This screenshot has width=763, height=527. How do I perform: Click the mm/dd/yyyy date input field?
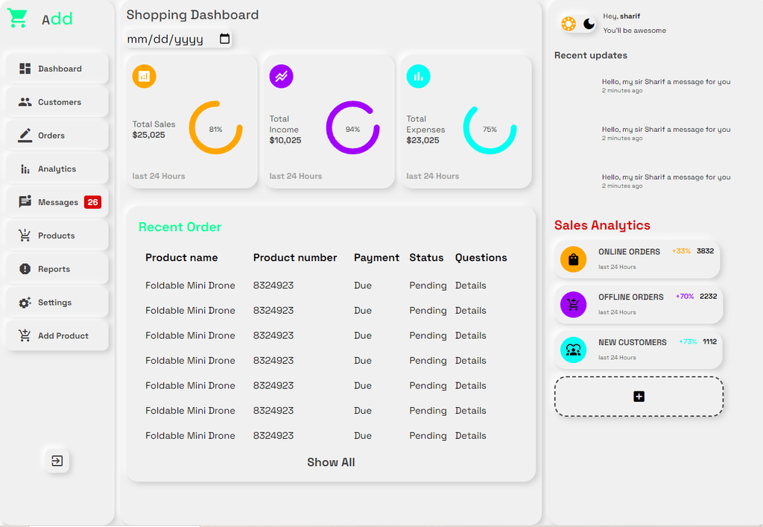point(179,39)
